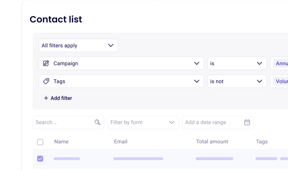Uncheck the first contact row checkbox
Viewport: 288px width, 171px height.
coord(40,159)
